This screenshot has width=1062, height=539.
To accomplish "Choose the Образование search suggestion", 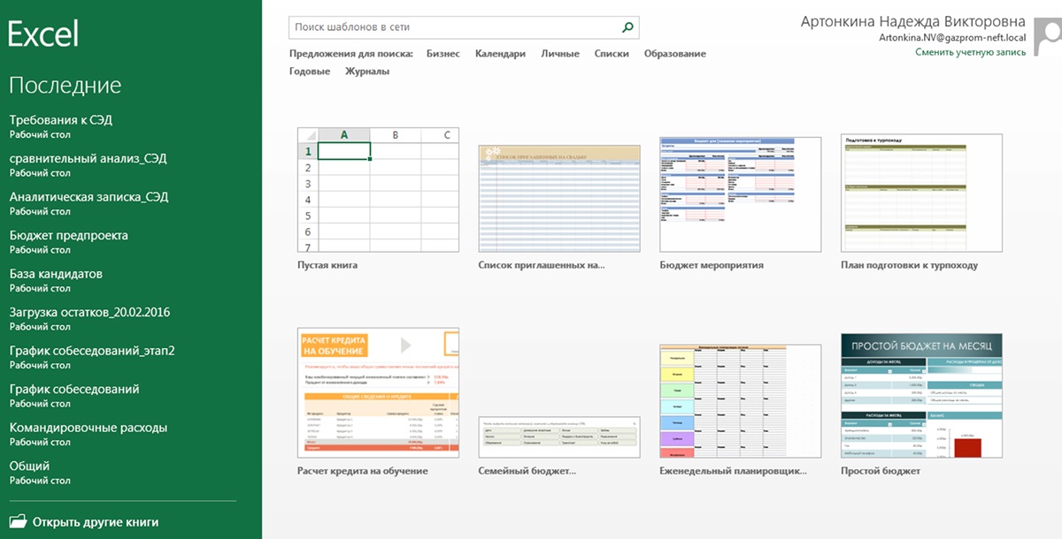I will click(674, 54).
